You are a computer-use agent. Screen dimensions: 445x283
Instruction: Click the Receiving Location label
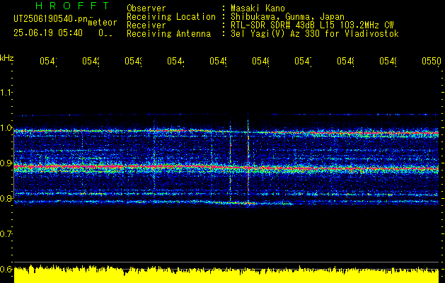[171, 17]
